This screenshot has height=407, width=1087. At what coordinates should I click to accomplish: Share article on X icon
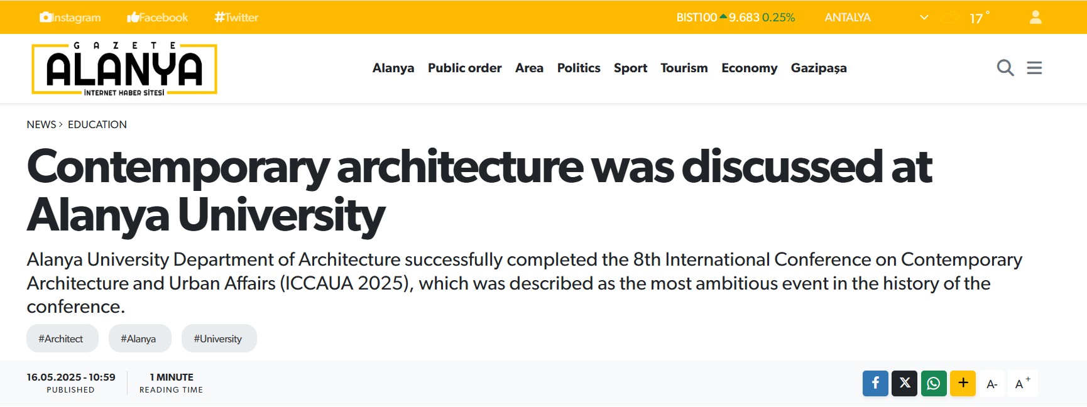[x=904, y=383]
